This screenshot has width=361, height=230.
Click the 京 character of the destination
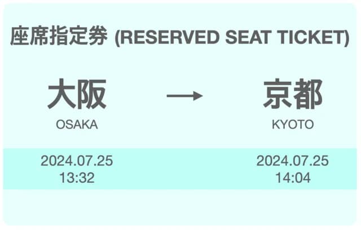[278, 94]
